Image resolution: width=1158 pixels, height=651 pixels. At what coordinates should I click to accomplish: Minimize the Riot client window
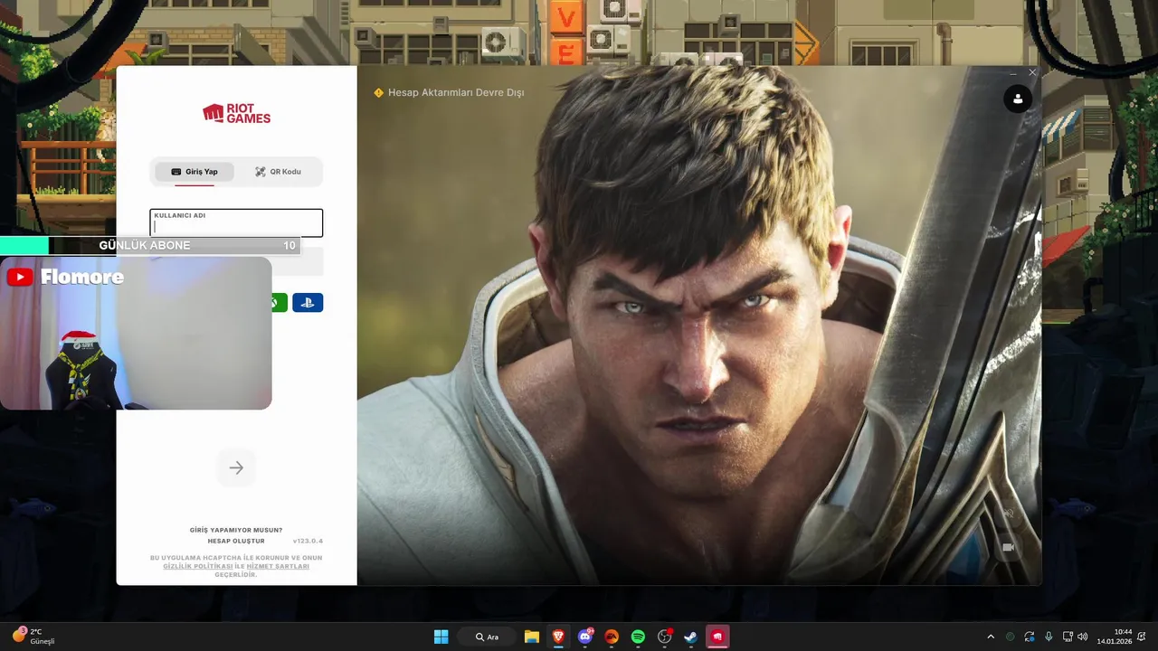[x=1013, y=72]
